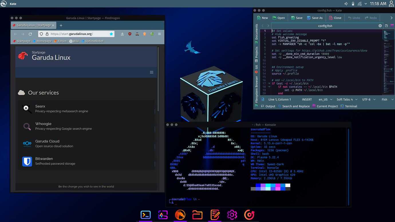Open Kate's Terminal panel
Screen dimensions: 395x222
click(x=349, y=106)
